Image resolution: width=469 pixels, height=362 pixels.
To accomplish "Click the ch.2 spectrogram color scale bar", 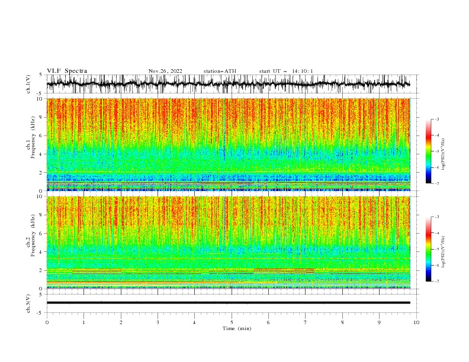I will tap(428, 249).
